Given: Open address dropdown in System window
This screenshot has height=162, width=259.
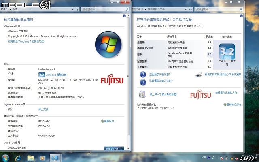Looking at the screenshot, I should tap(72, 9).
